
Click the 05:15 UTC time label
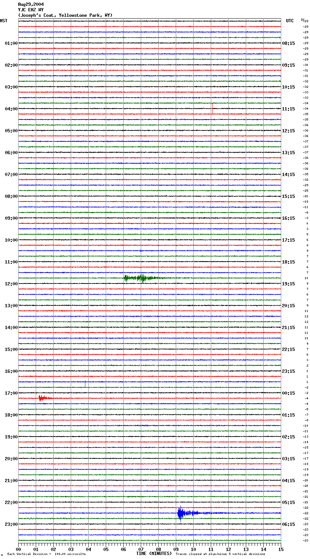[288, 503]
